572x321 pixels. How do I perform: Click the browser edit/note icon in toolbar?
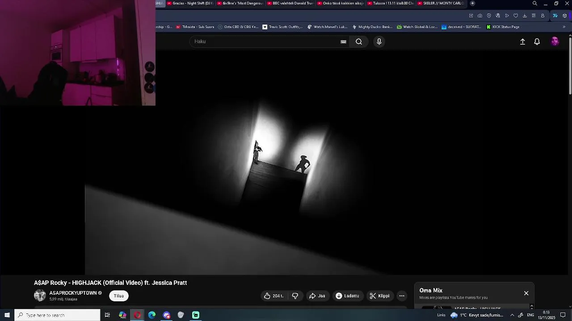tap(471, 16)
